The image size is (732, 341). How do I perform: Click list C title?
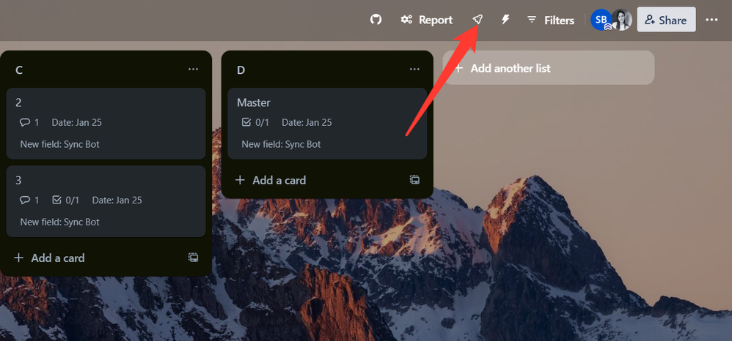coord(19,70)
